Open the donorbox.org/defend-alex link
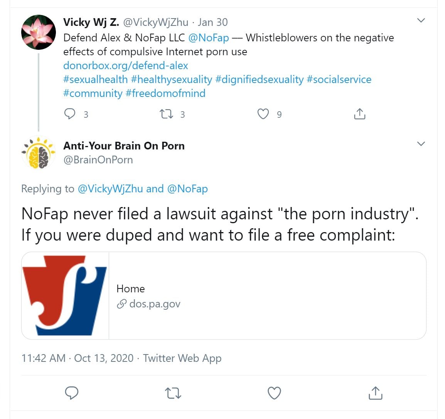The width and height of the screenshot is (445, 419). [125, 66]
